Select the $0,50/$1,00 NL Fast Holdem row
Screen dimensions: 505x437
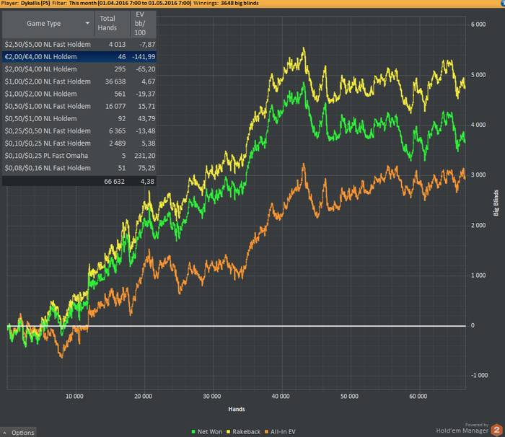(79, 106)
